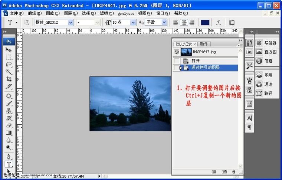Click the IMGP4647.jpg snapshot thumbnail

tap(186, 52)
